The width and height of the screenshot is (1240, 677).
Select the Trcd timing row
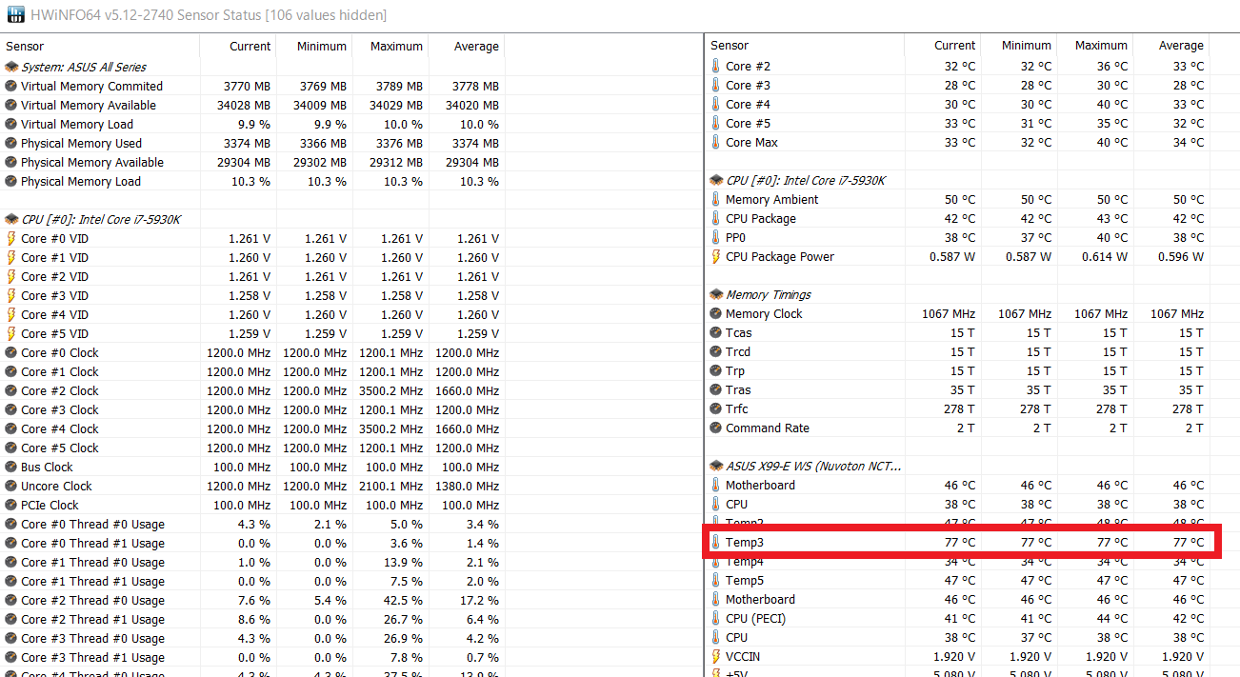pyautogui.click(x=957, y=351)
